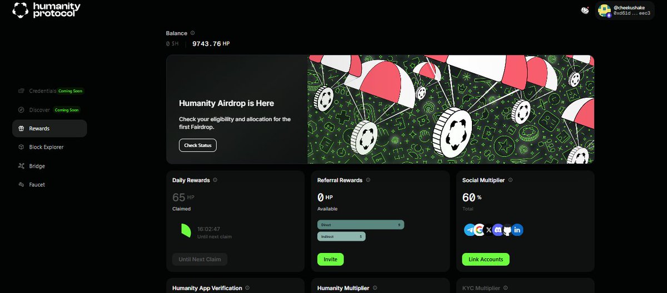Click the Humanity Protocol logo
Screen dimensions: 667x293
pos(47,9)
